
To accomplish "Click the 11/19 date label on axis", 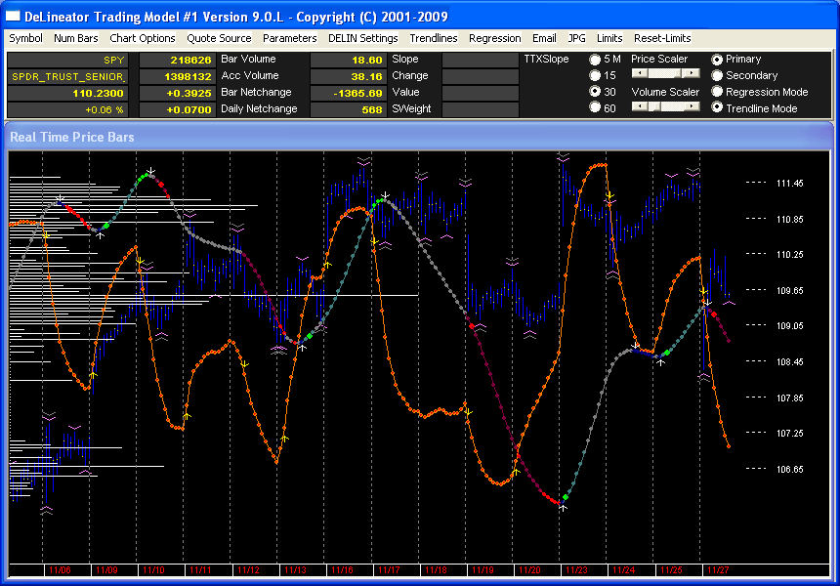I will tap(483, 570).
